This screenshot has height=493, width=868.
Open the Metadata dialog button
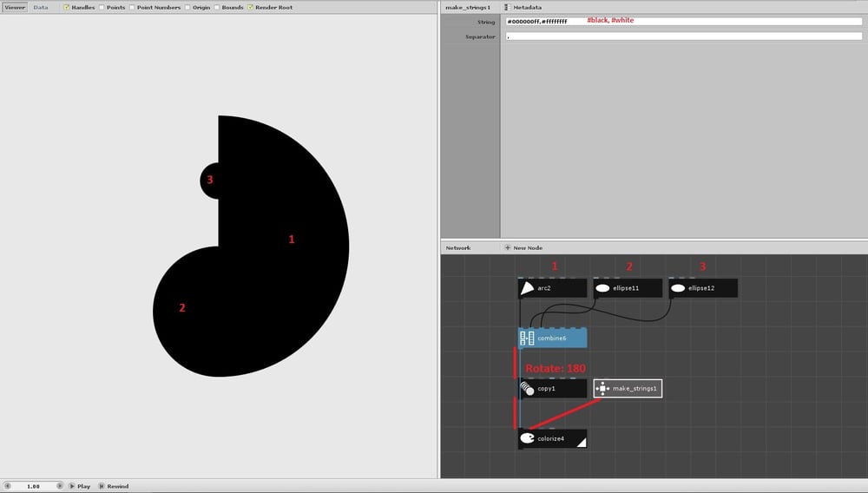pyautogui.click(x=523, y=7)
